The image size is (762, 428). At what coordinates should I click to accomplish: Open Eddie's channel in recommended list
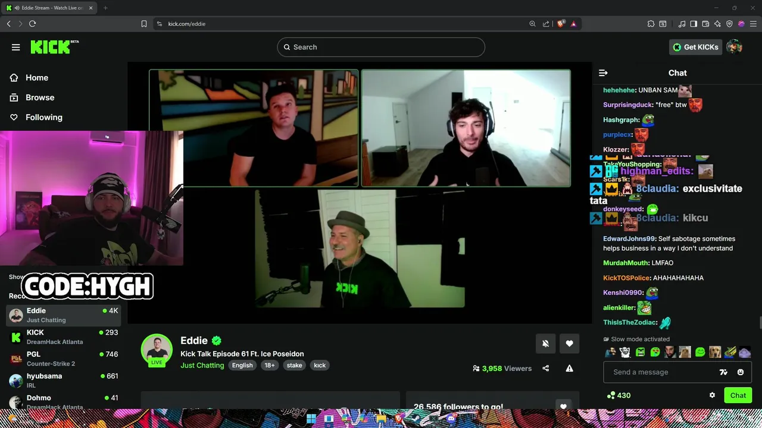[64, 315]
